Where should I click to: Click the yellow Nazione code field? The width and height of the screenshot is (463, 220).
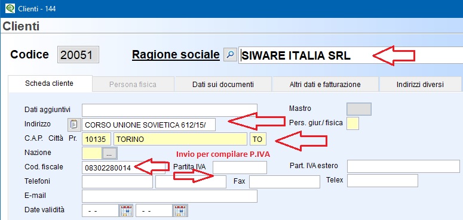point(93,153)
